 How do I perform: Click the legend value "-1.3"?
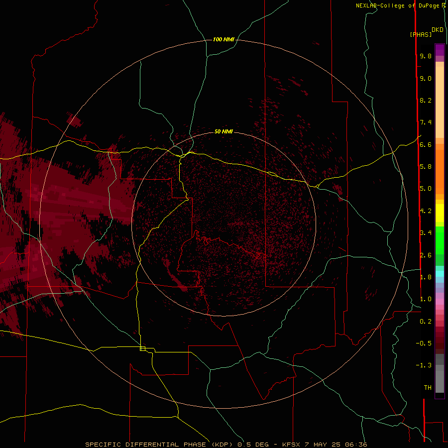coord(424,365)
